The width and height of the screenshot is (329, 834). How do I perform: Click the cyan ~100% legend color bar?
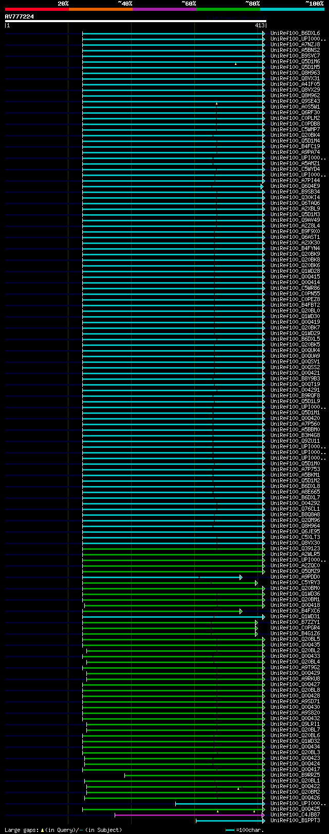292,9
